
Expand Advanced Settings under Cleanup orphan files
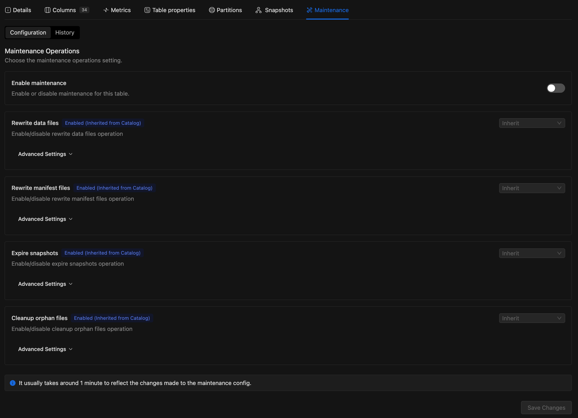(x=45, y=349)
